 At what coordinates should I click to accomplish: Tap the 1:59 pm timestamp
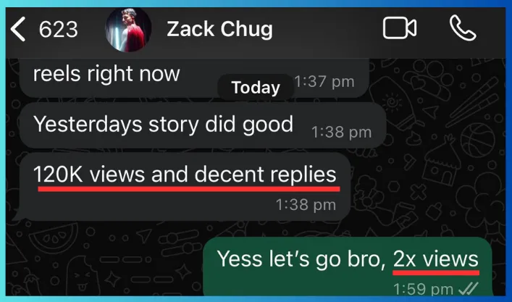[423, 289]
